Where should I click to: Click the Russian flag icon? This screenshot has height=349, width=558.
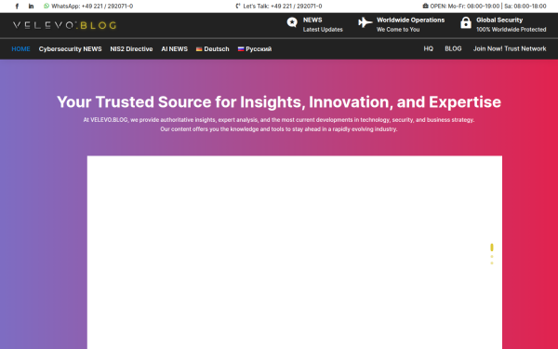(241, 49)
